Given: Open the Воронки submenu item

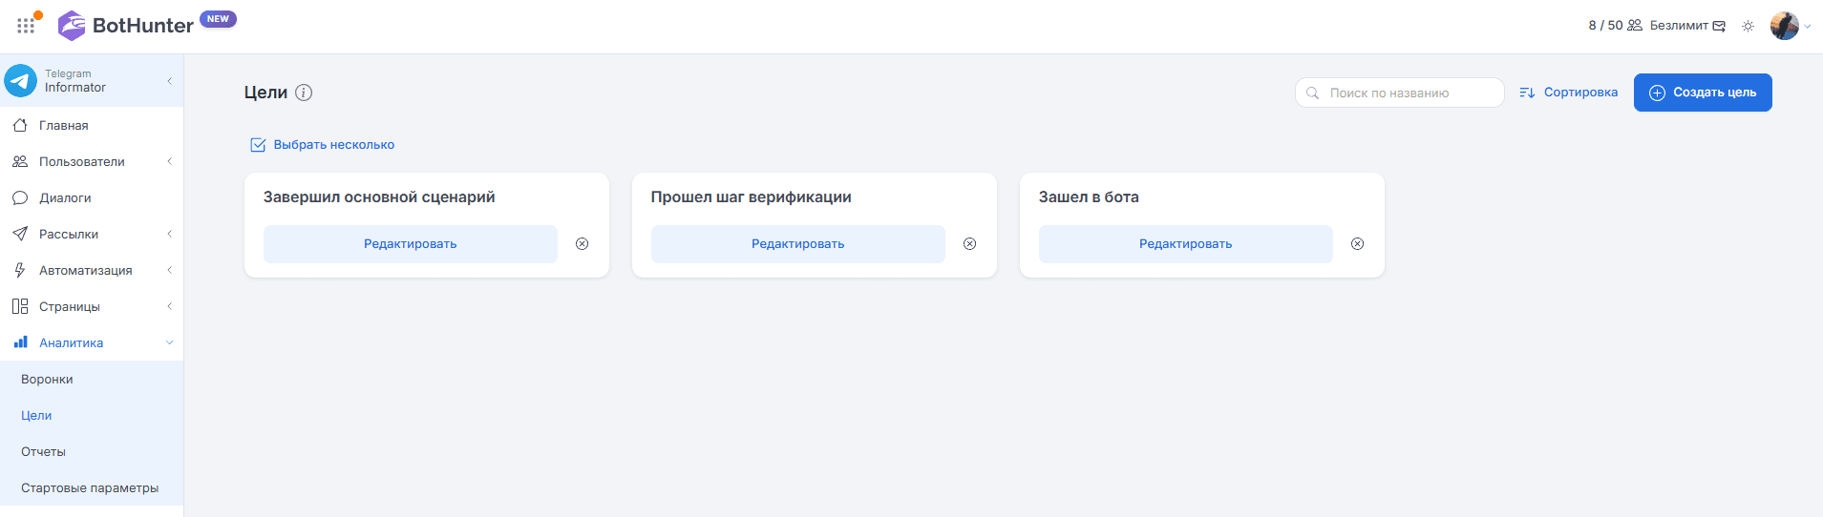Looking at the screenshot, I should [92, 379].
